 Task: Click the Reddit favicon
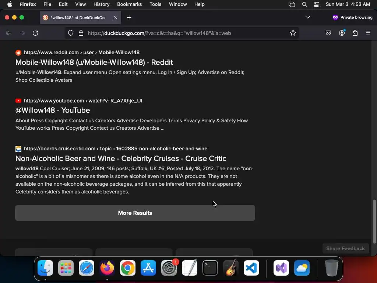(18, 52)
